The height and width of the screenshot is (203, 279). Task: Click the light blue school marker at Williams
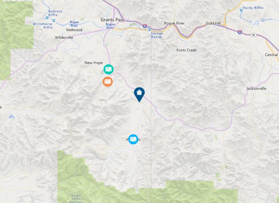point(133,139)
